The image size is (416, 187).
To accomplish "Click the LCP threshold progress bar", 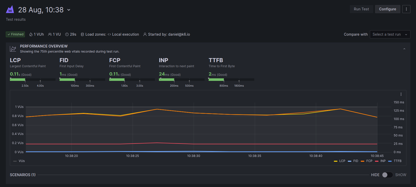I will point(32,80).
